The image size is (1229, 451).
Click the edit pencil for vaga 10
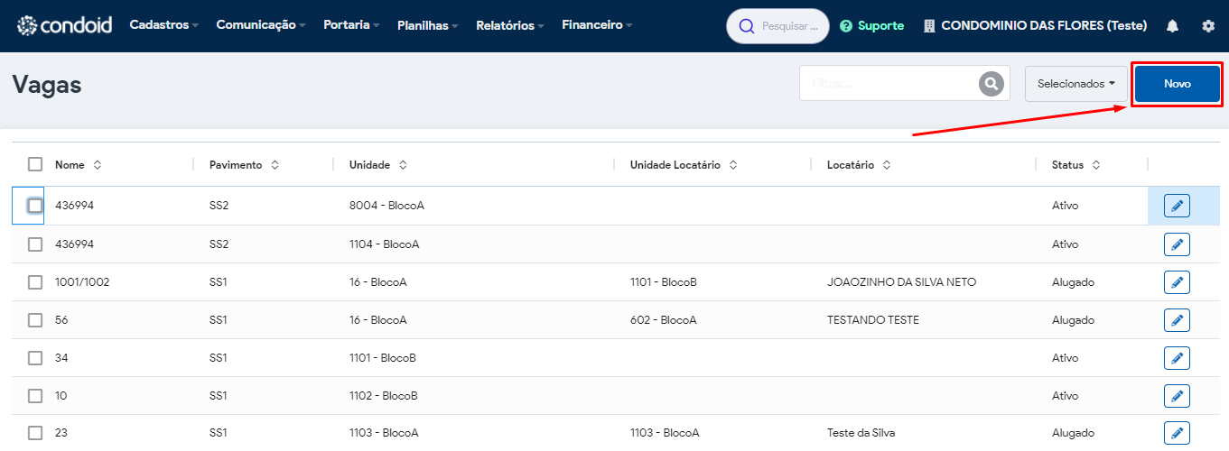pyautogui.click(x=1177, y=396)
